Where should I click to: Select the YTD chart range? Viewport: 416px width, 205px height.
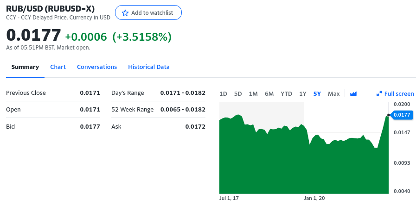tap(286, 94)
